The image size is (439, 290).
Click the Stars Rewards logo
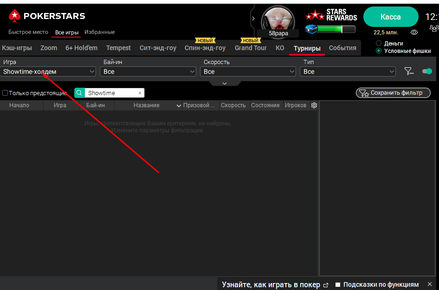pos(331,15)
